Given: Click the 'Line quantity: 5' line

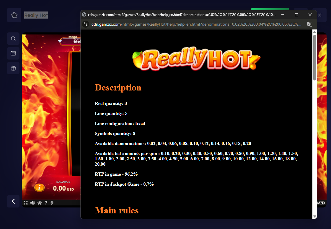Looking at the screenshot, I should [111, 113].
